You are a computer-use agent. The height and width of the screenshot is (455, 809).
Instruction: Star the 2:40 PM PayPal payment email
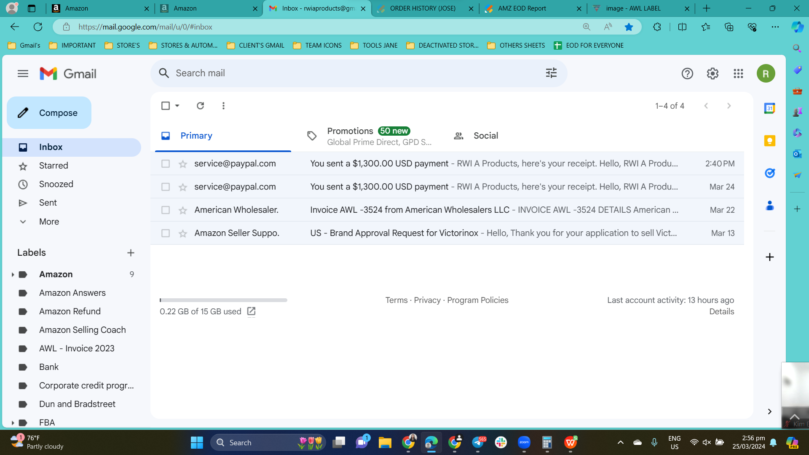182,164
